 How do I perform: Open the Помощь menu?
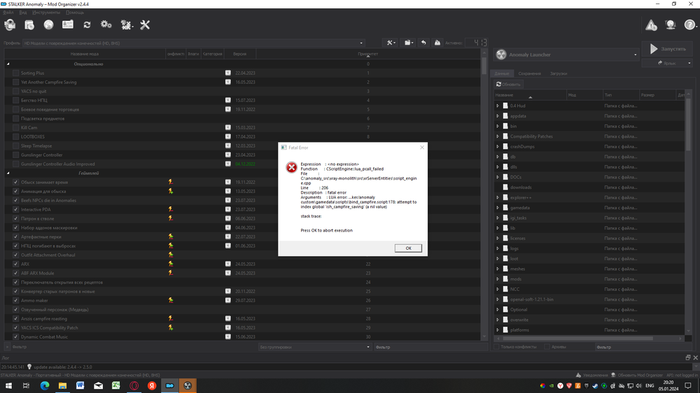coord(75,13)
